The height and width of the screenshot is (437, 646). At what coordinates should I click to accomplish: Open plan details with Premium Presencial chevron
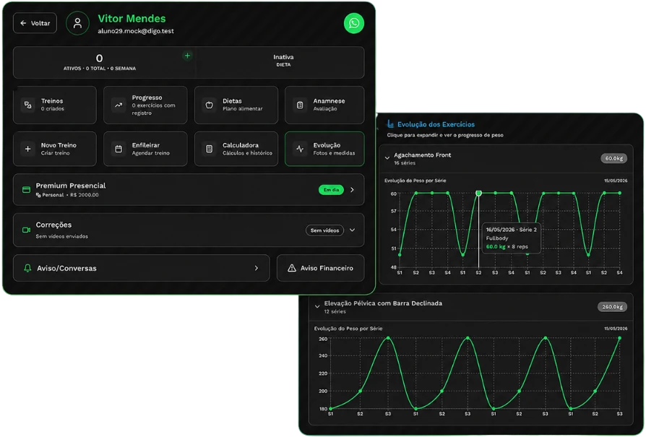352,190
